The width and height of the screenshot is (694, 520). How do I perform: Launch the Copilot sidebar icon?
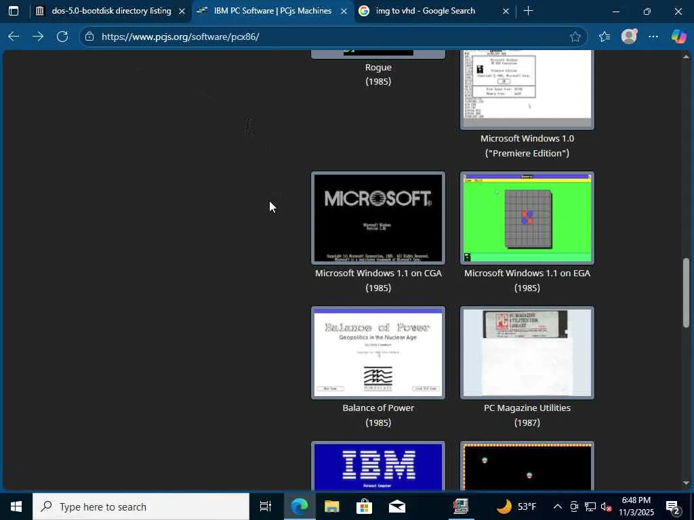click(678, 37)
